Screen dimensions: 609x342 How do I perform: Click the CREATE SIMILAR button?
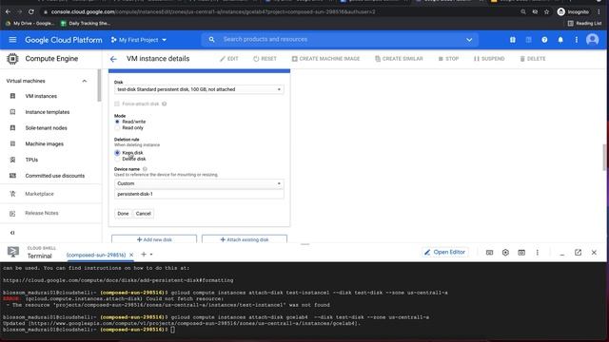coord(399,59)
